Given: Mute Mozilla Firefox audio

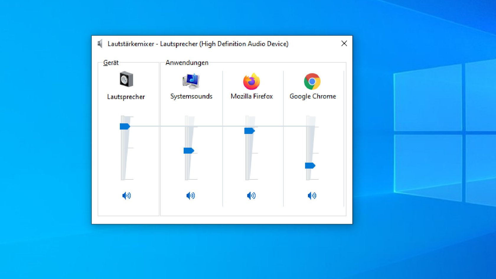Looking at the screenshot, I should [x=251, y=196].
